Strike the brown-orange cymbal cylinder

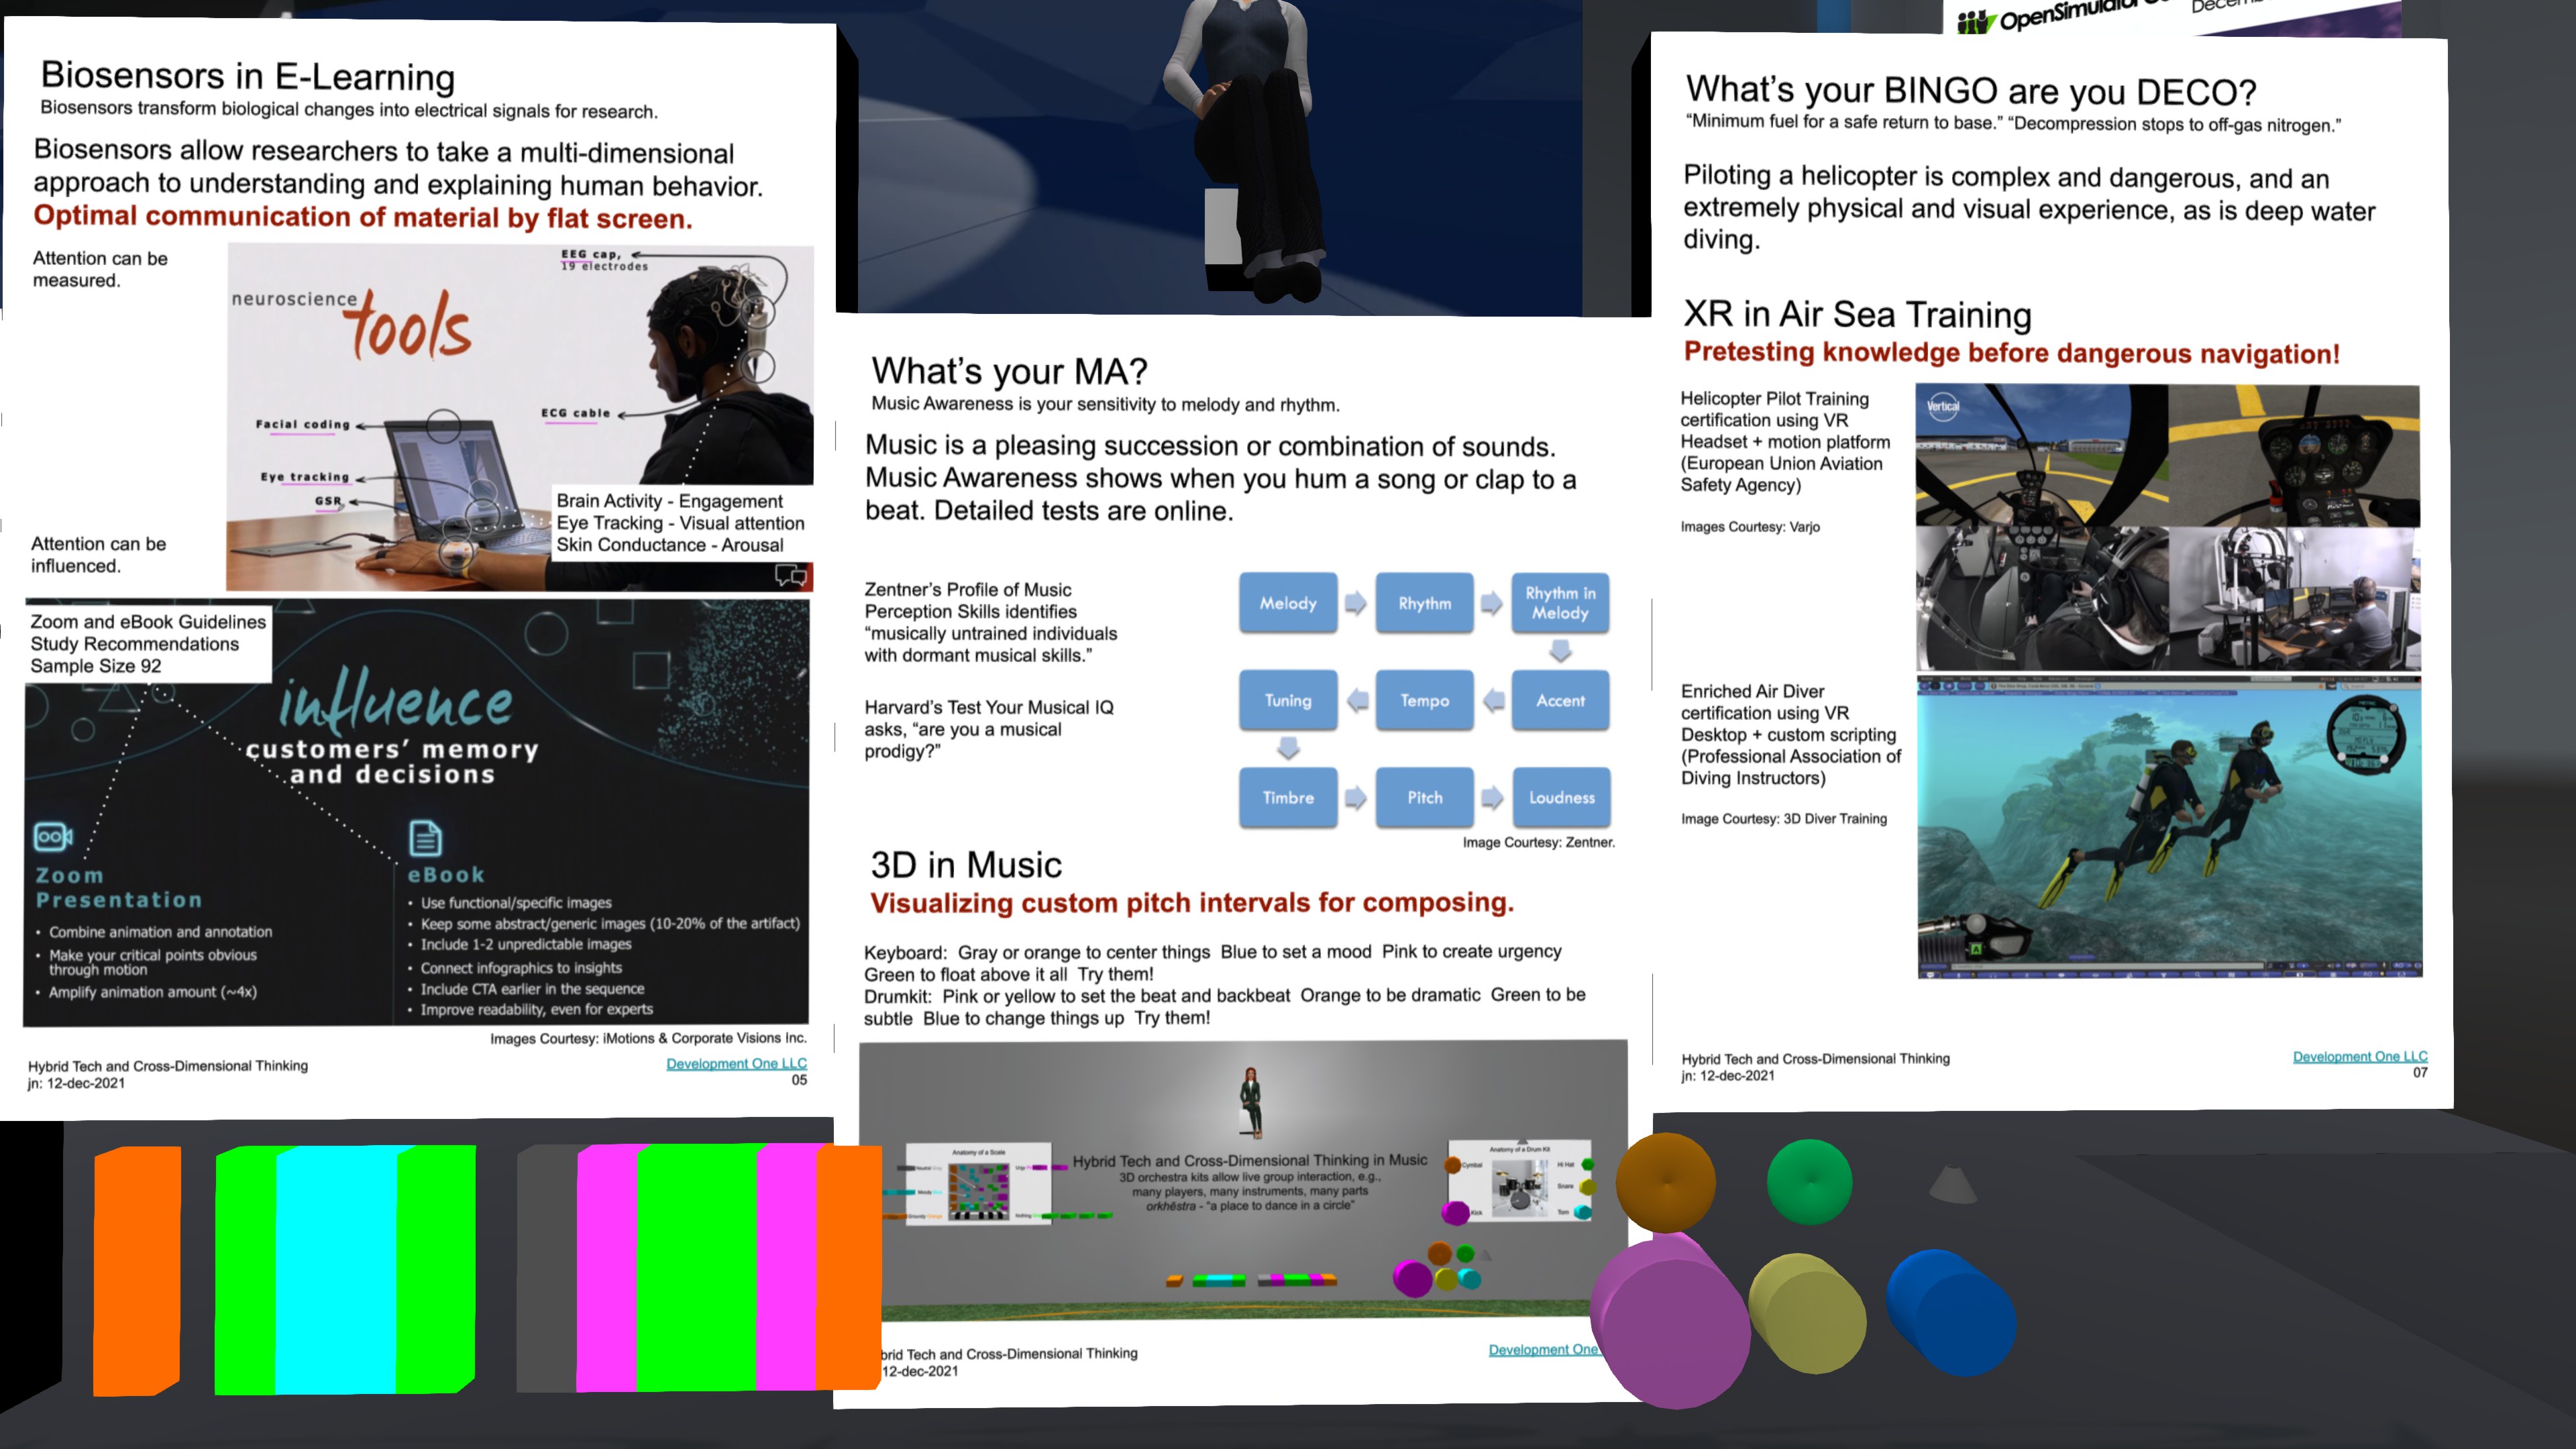1666,1182
